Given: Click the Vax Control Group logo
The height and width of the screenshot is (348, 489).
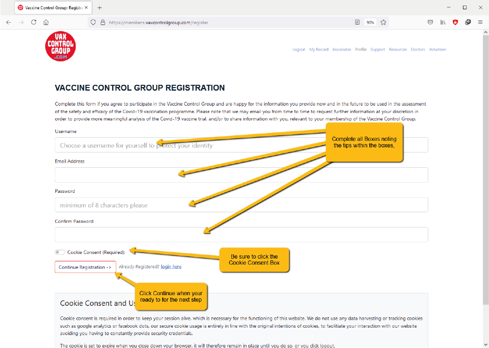Looking at the screenshot, I should [60, 46].
